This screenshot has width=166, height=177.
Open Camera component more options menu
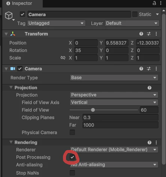156,69
